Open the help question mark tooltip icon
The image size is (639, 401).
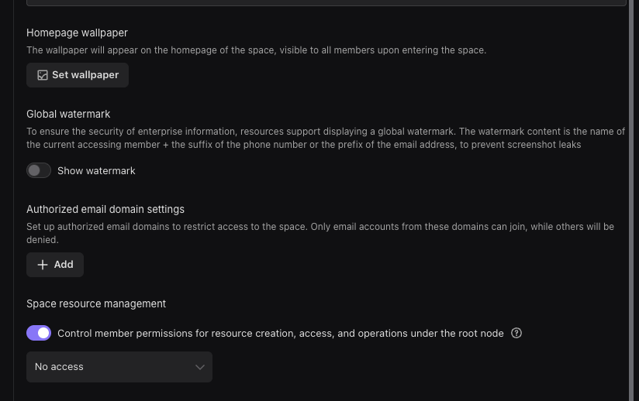click(516, 333)
